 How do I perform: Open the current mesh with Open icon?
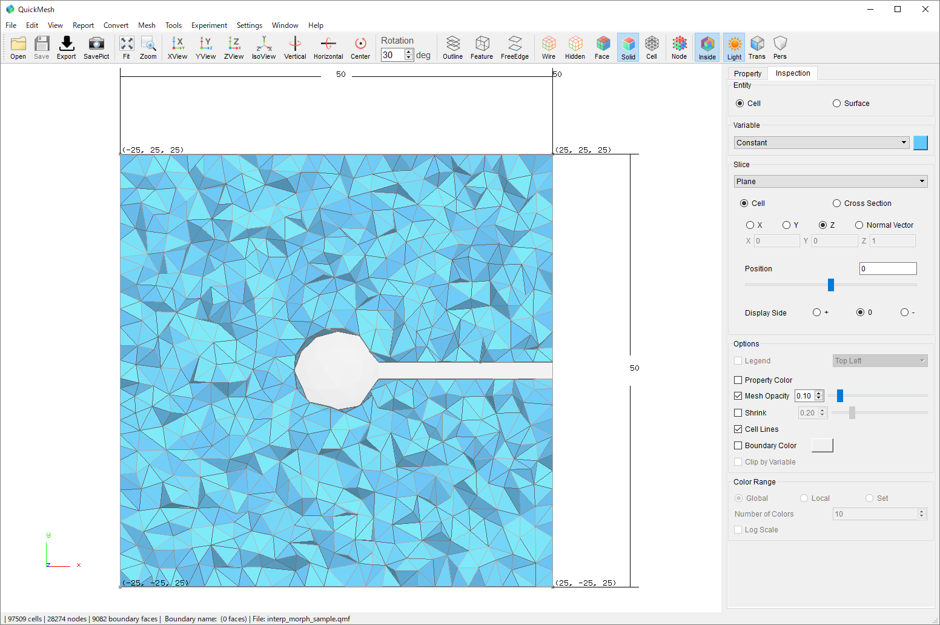(18, 47)
